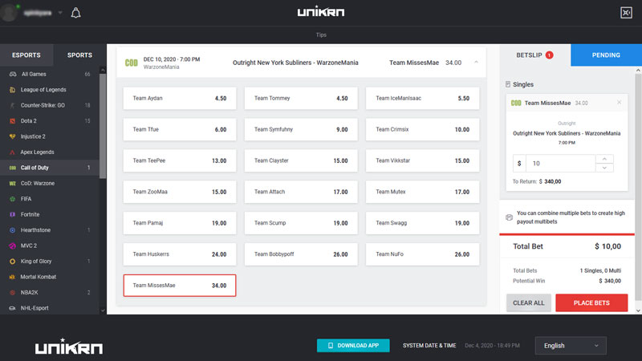Choose the Team NuFo 26.00 odds
642x361 pixels.
tap(423, 254)
